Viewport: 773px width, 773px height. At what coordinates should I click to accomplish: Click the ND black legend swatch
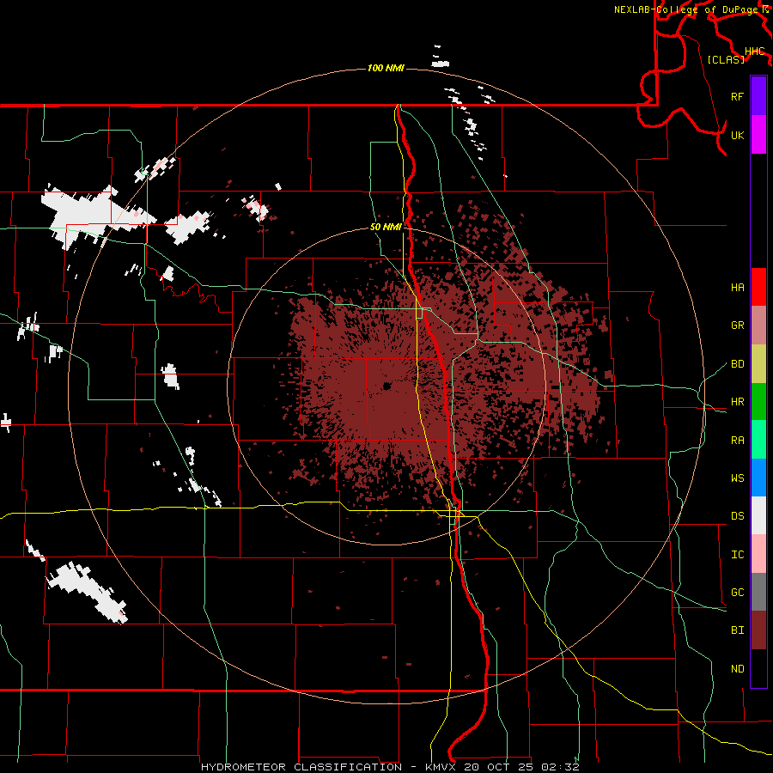(x=758, y=668)
